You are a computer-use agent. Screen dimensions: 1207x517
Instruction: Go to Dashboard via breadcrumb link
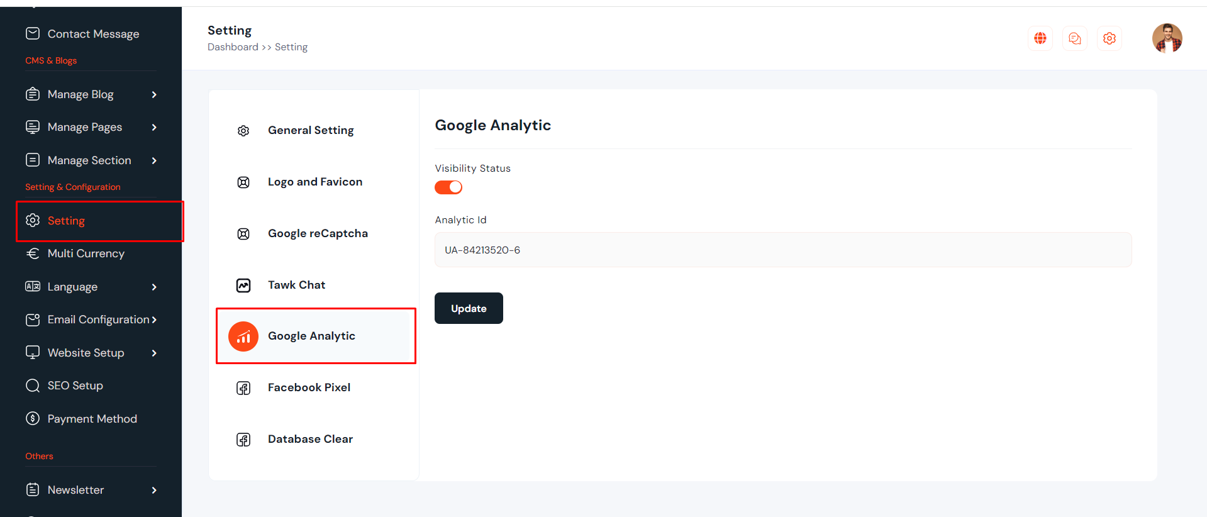(x=233, y=47)
